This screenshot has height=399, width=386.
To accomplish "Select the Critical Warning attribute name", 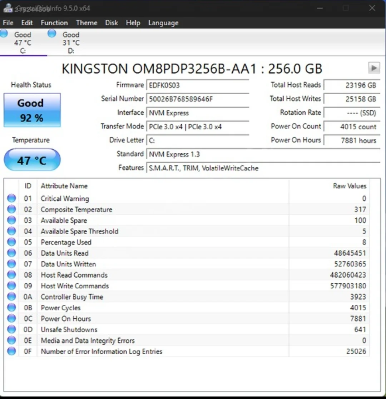I will [65, 199].
